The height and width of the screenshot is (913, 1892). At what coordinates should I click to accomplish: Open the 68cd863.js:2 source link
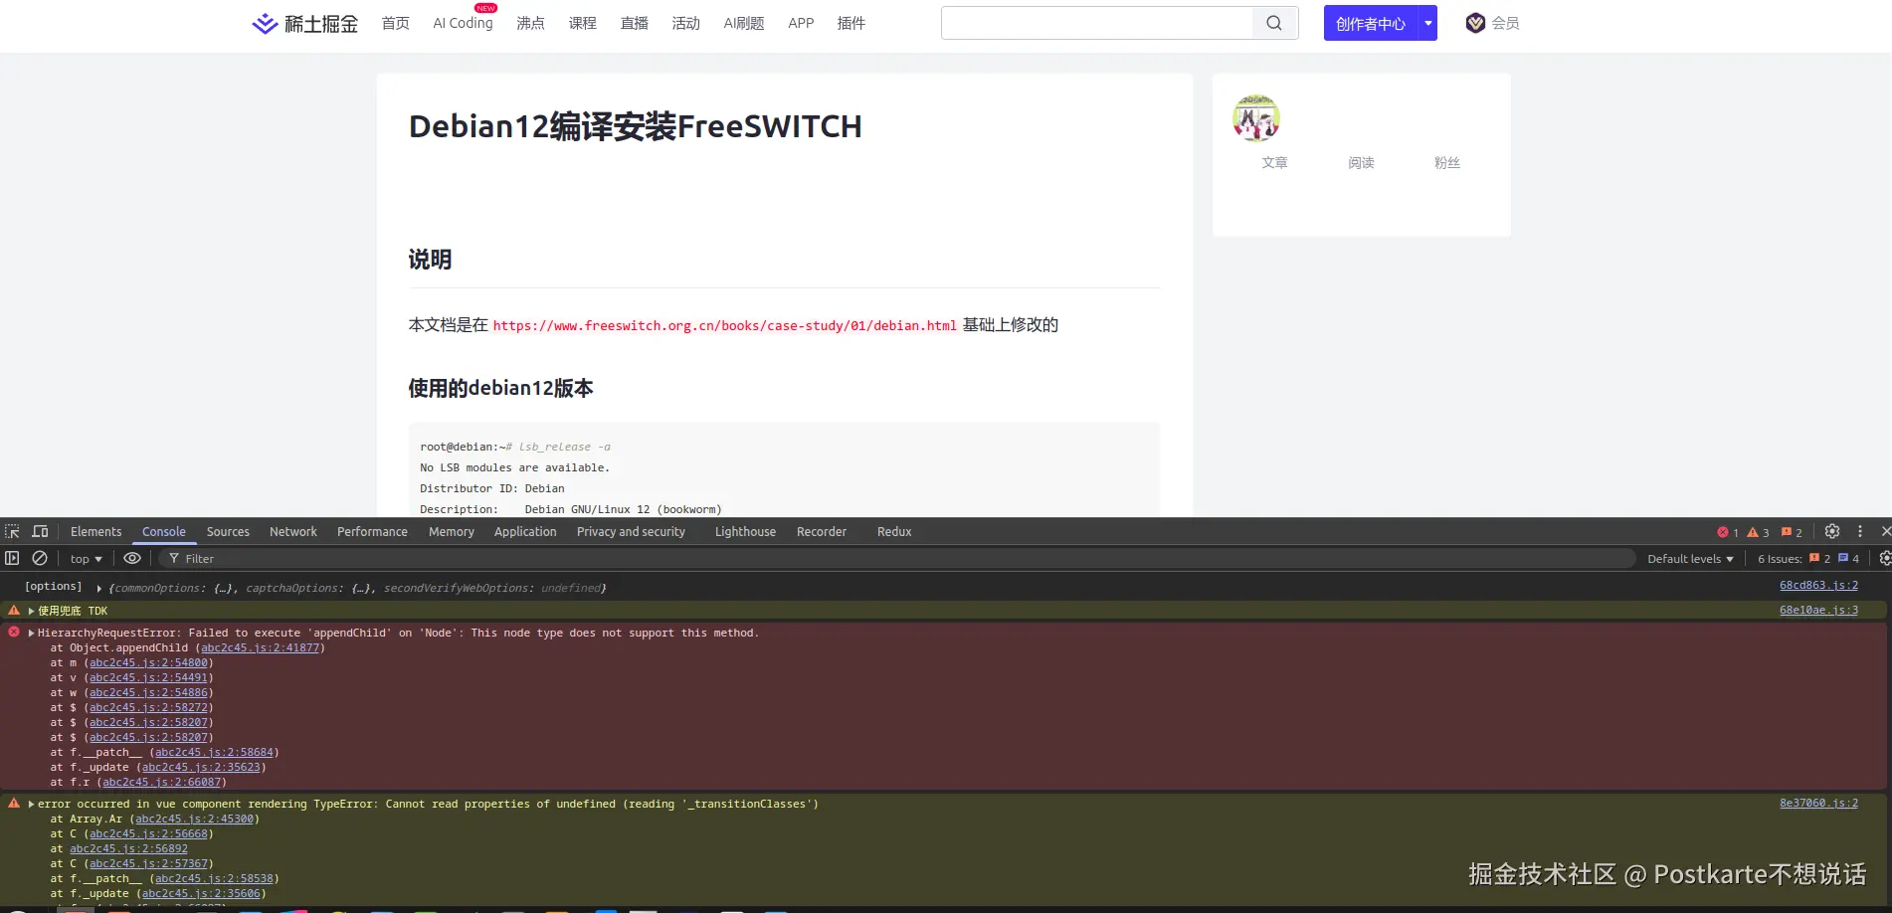1817,586
